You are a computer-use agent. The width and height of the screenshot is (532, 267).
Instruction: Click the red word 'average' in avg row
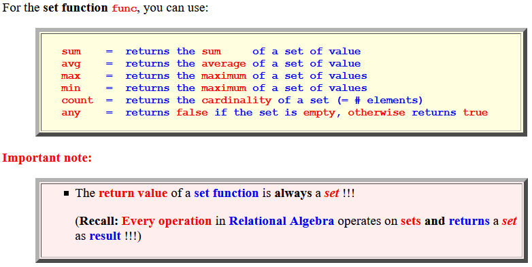click(x=224, y=64)
